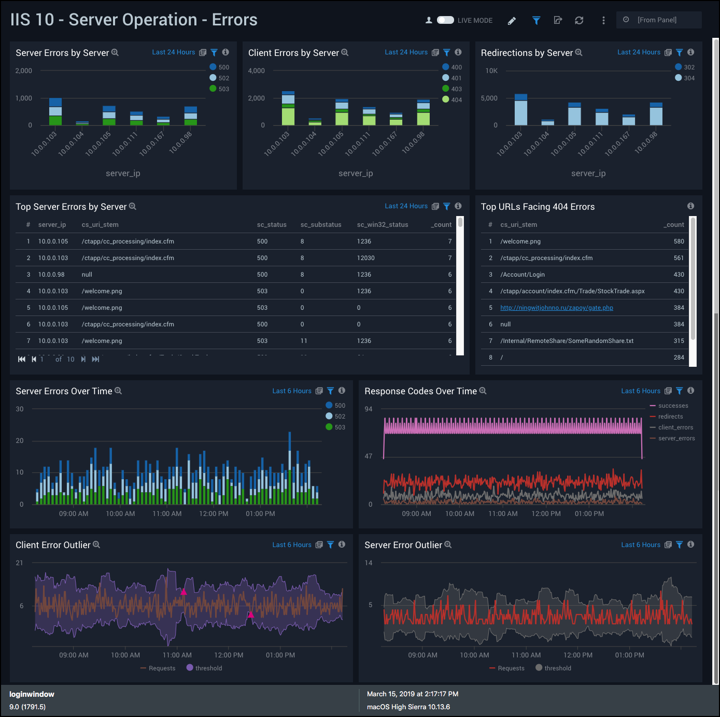Sort Top Server Errors table by server_ip header

[x=52, y=225]
